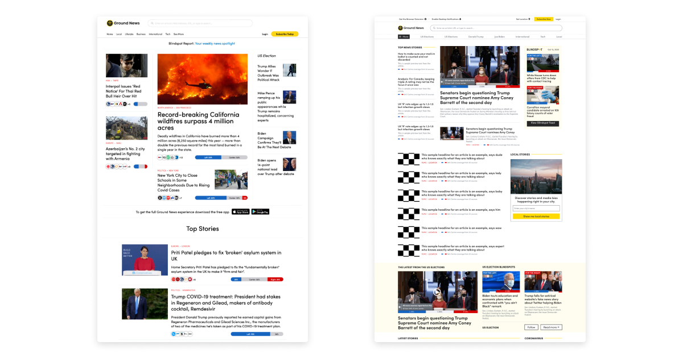
Task: Open the Read more link in US Election section
Action: pos(551,327)
